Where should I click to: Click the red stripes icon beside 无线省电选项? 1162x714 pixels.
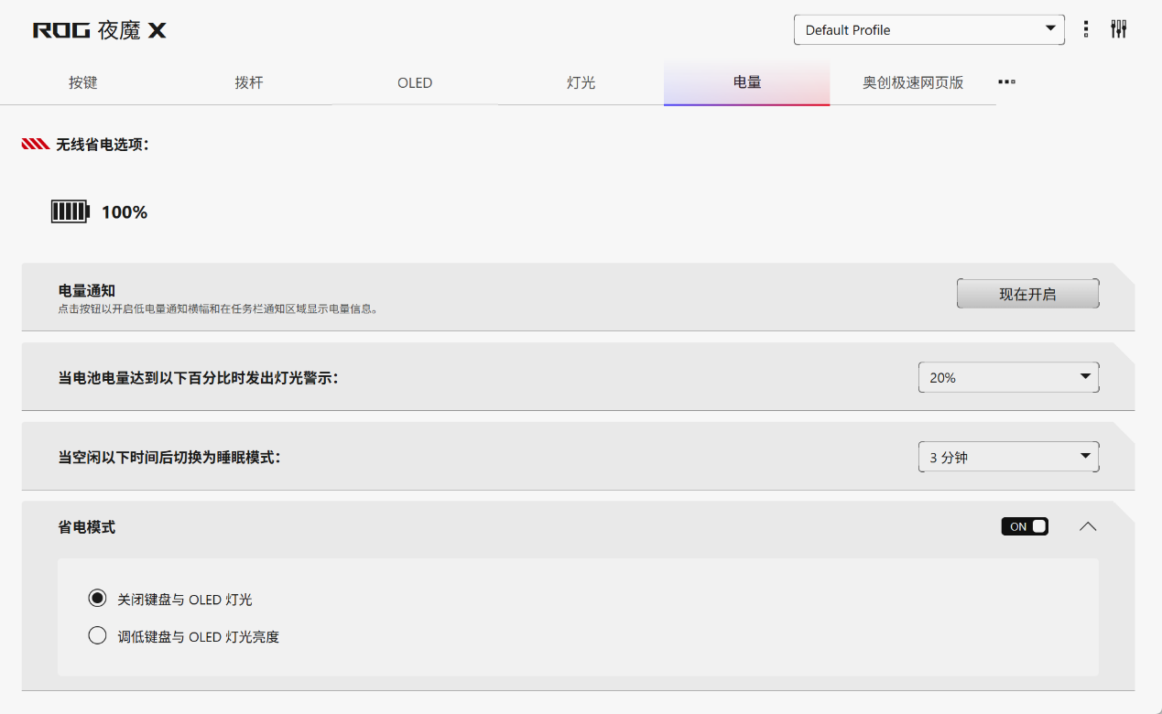(x=36, y=145)
